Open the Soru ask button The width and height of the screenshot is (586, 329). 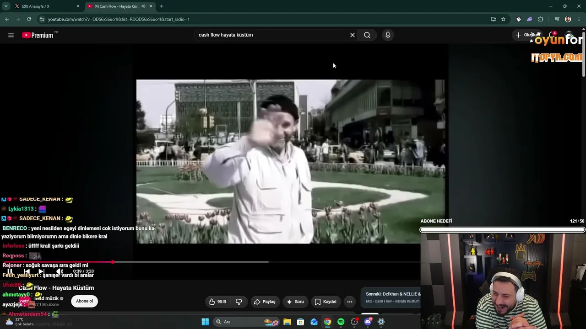click(x=295, y=302)
